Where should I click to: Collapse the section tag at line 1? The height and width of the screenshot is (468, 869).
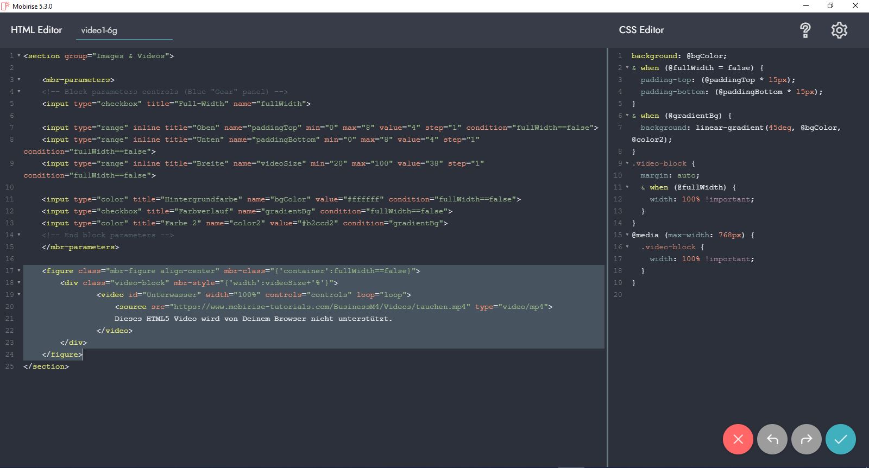pyautogui.click(x=19, y=56)
